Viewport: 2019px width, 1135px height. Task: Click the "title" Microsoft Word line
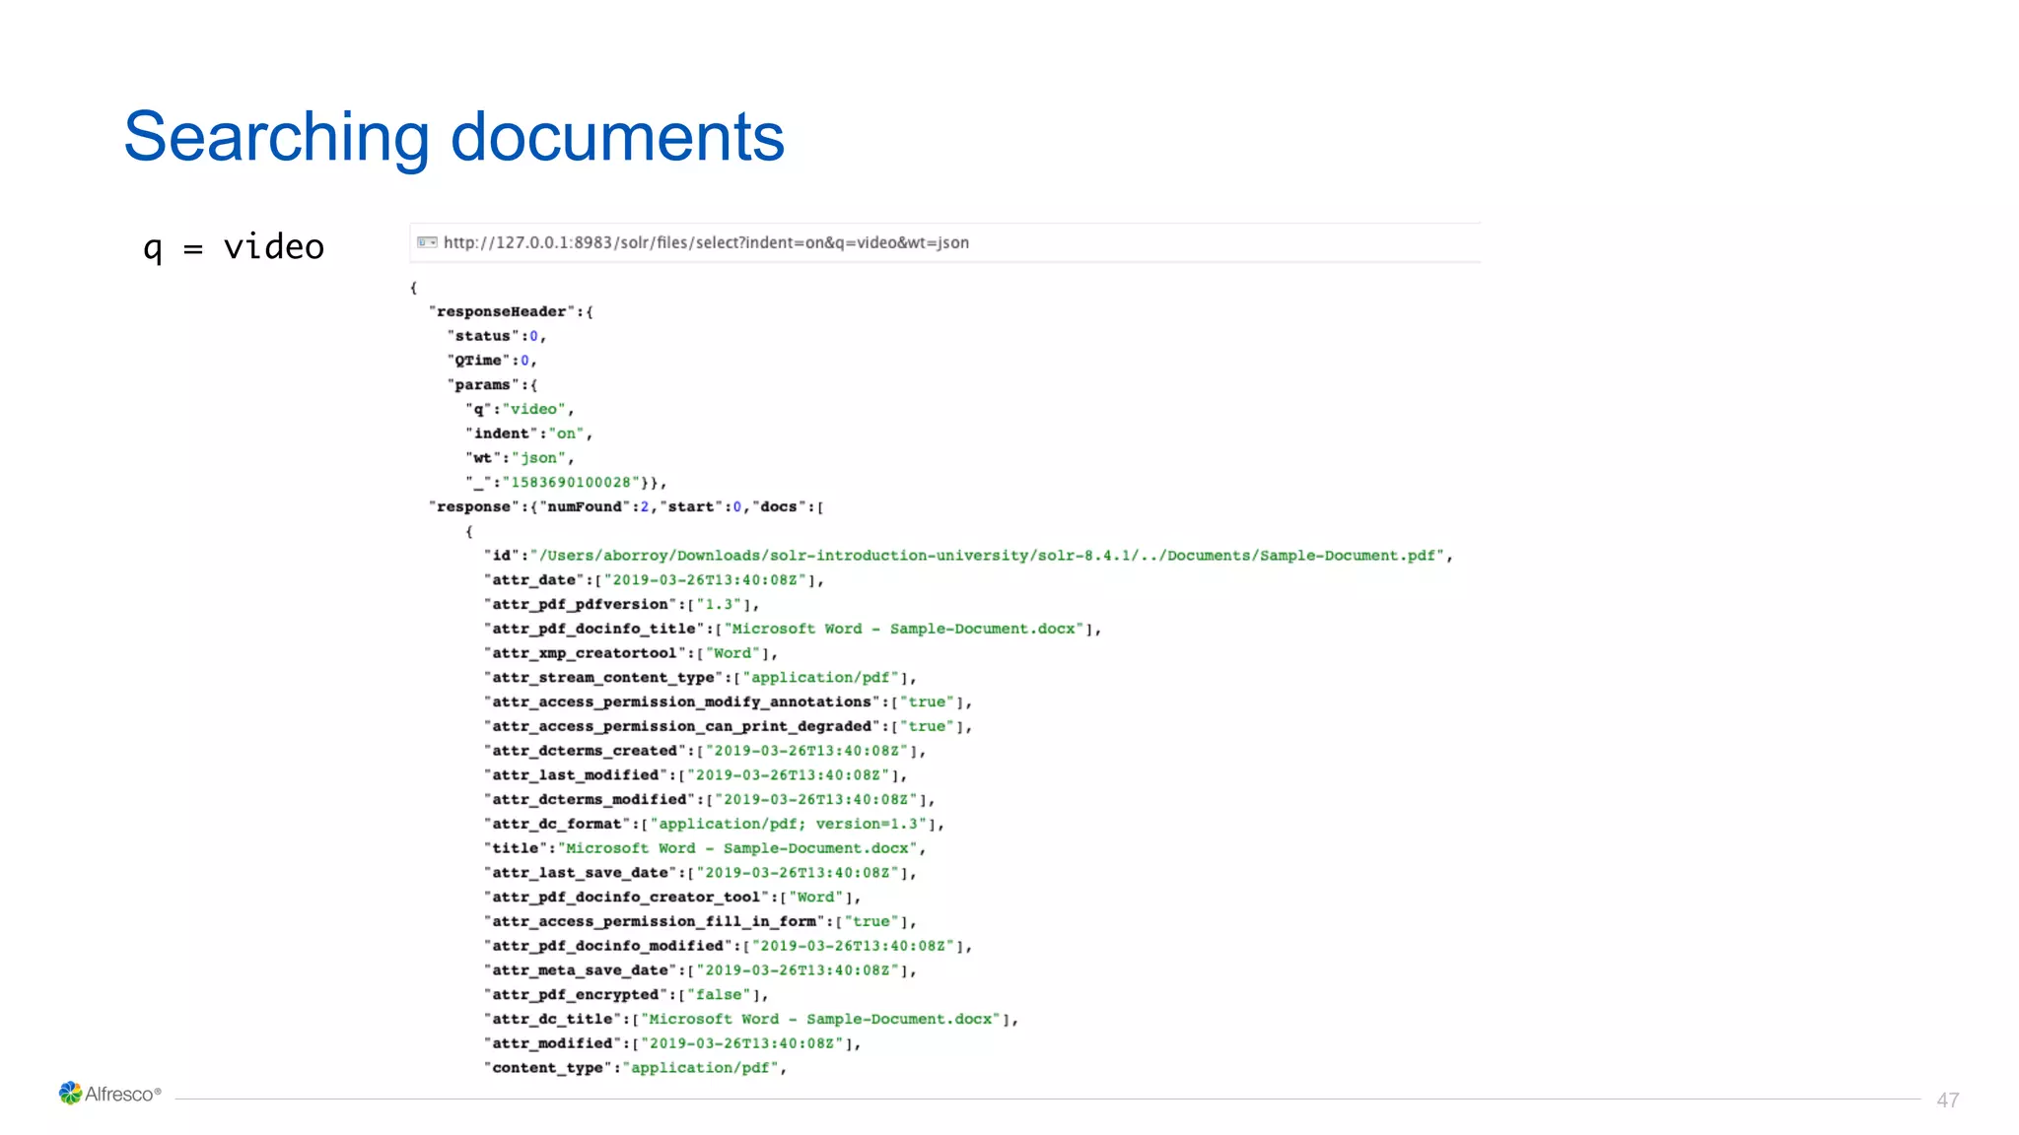tap(705, 848)
